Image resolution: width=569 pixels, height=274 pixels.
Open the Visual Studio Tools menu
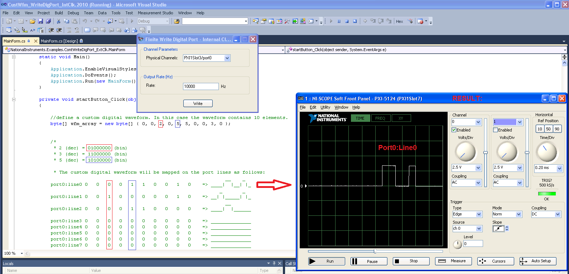116,13
